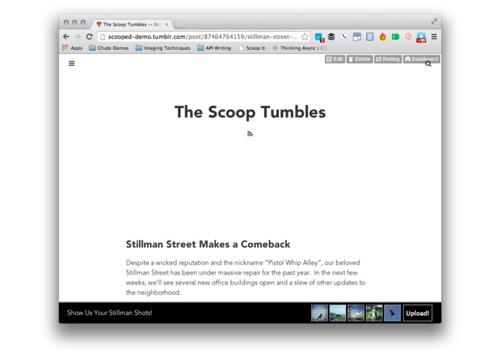
Task: Open the Thinking Async bookmark
Action: coord(298,48)
